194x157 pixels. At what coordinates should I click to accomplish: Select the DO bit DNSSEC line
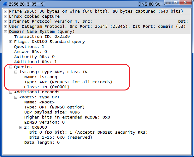click(88, 132)
